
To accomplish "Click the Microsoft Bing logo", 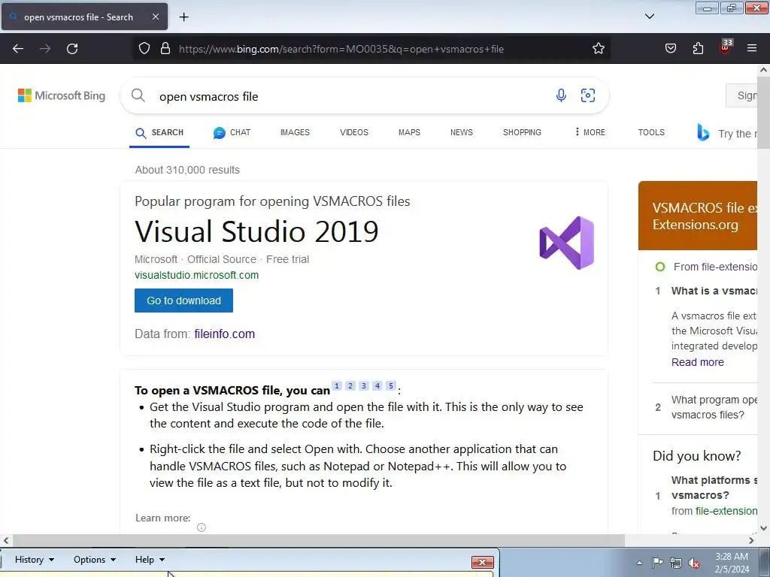I will point(62,95).
